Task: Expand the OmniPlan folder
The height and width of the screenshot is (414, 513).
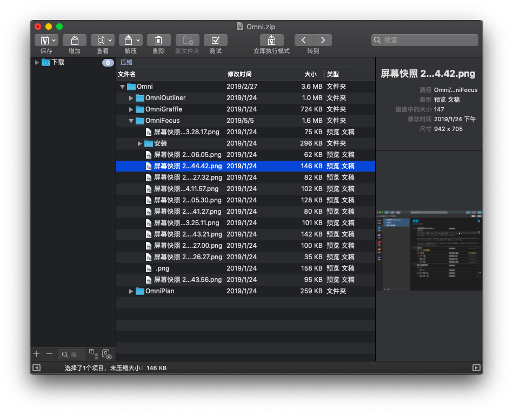Action: pos(131,291)
